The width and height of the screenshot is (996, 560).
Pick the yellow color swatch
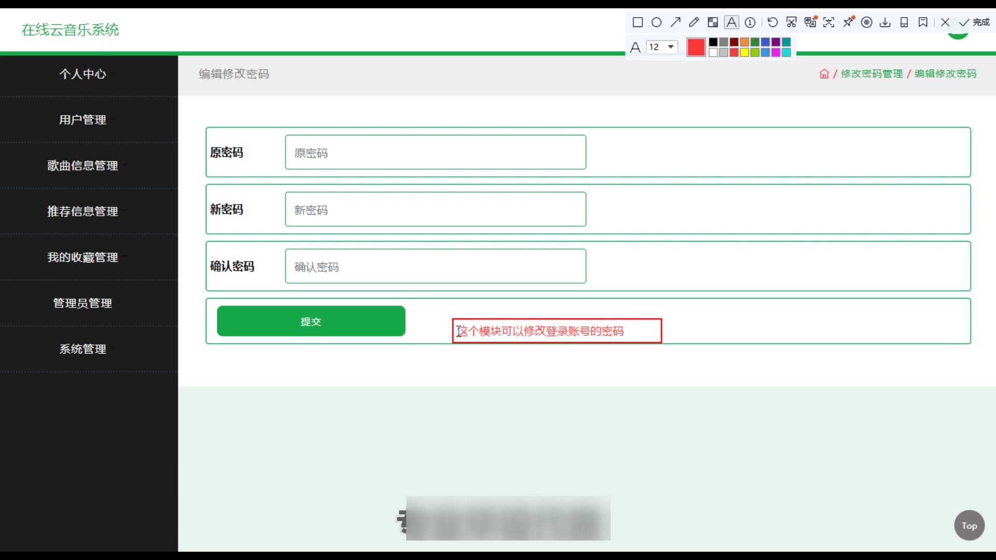(x=744, y=52)
